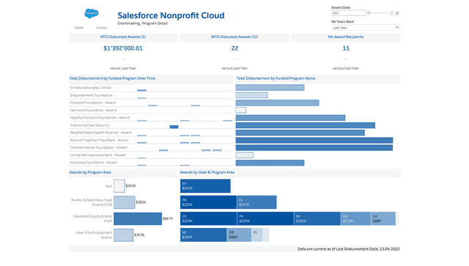
Task: Select Harmony Foundation - Award row label
Action: pyautogui.click(x=93, y=110)
